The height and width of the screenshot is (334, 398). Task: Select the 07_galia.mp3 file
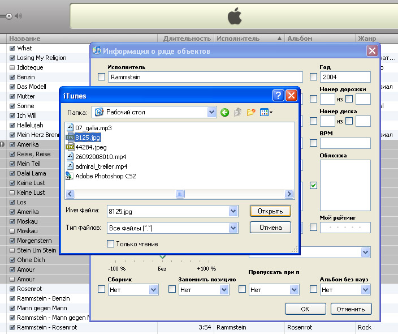coord(93,128)
